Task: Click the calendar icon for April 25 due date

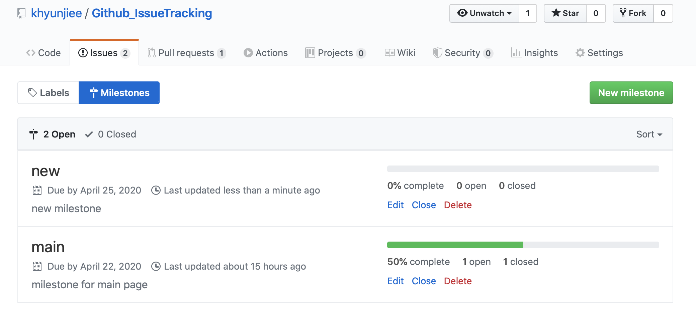Action: tap(37, 191)
